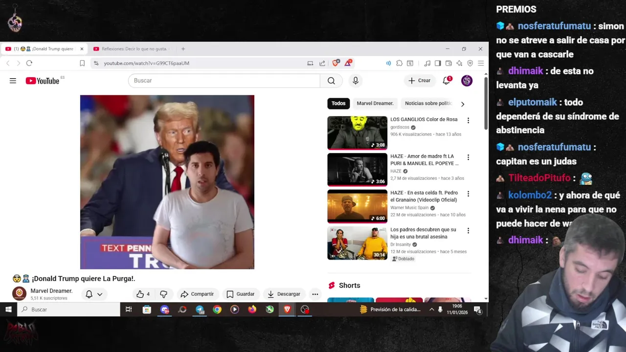Open subscription notification bell dropdown
The image size is (626, 352).
94,294
